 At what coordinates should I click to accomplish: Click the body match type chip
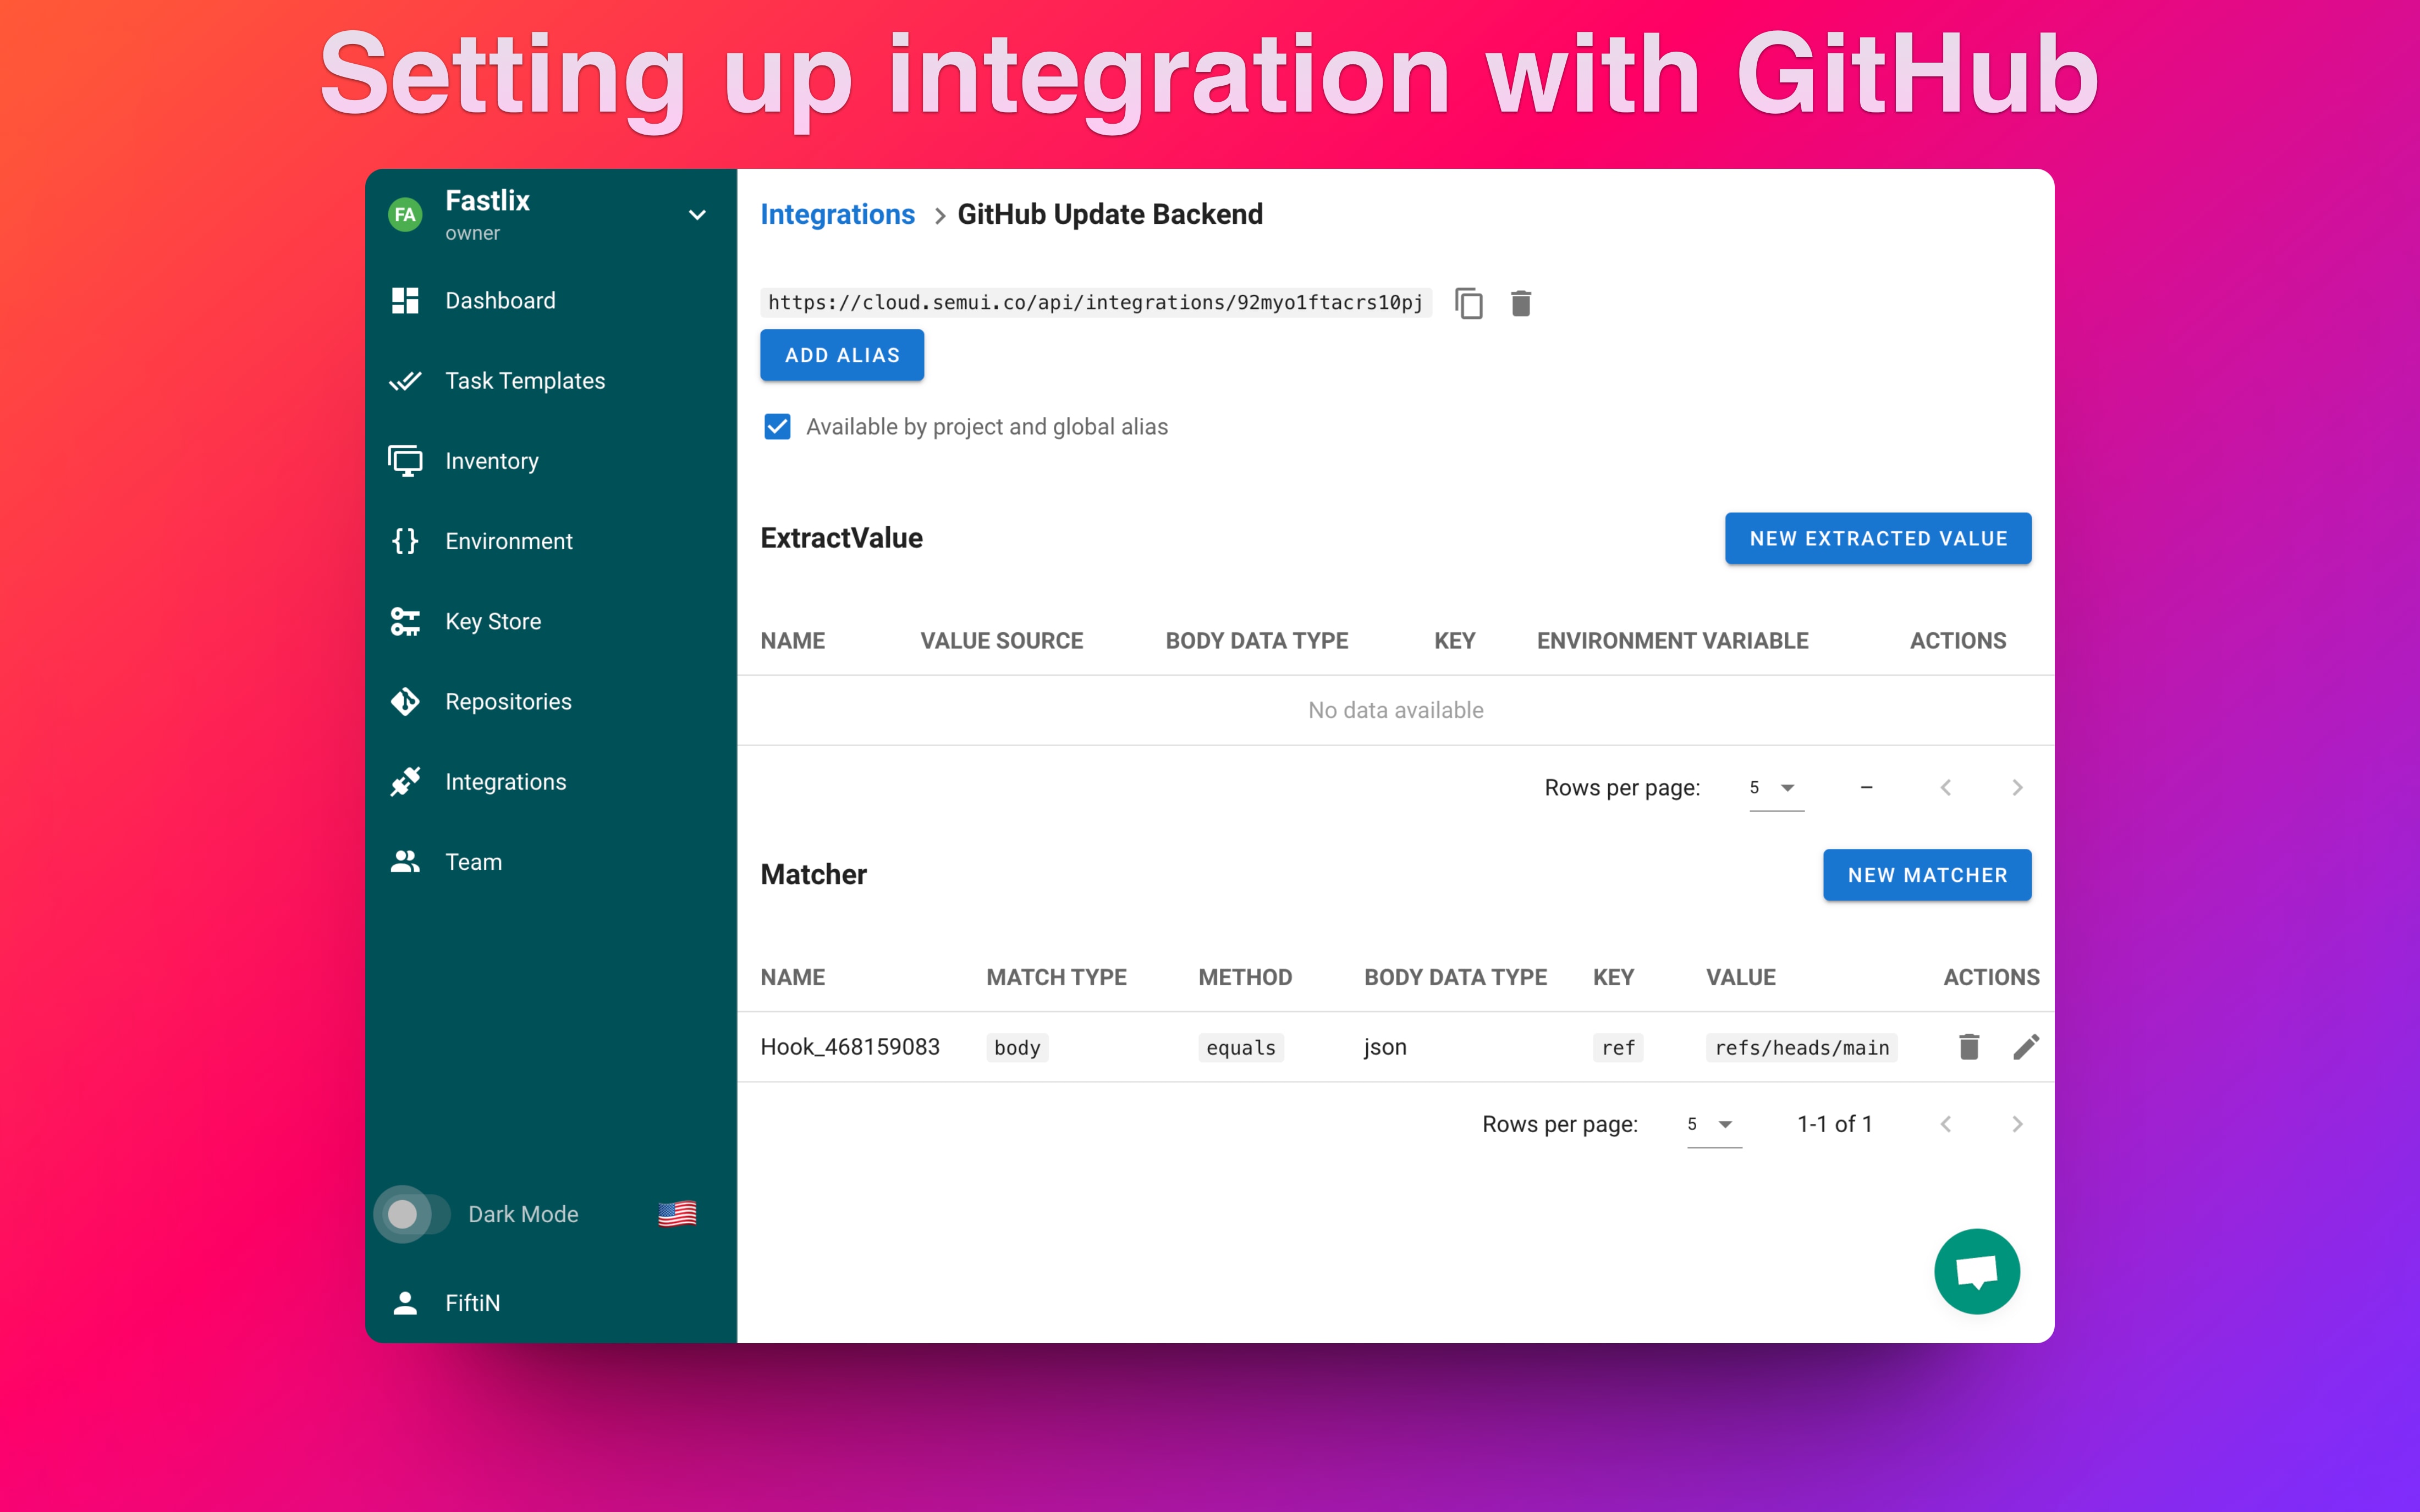pos(1017,1047)
